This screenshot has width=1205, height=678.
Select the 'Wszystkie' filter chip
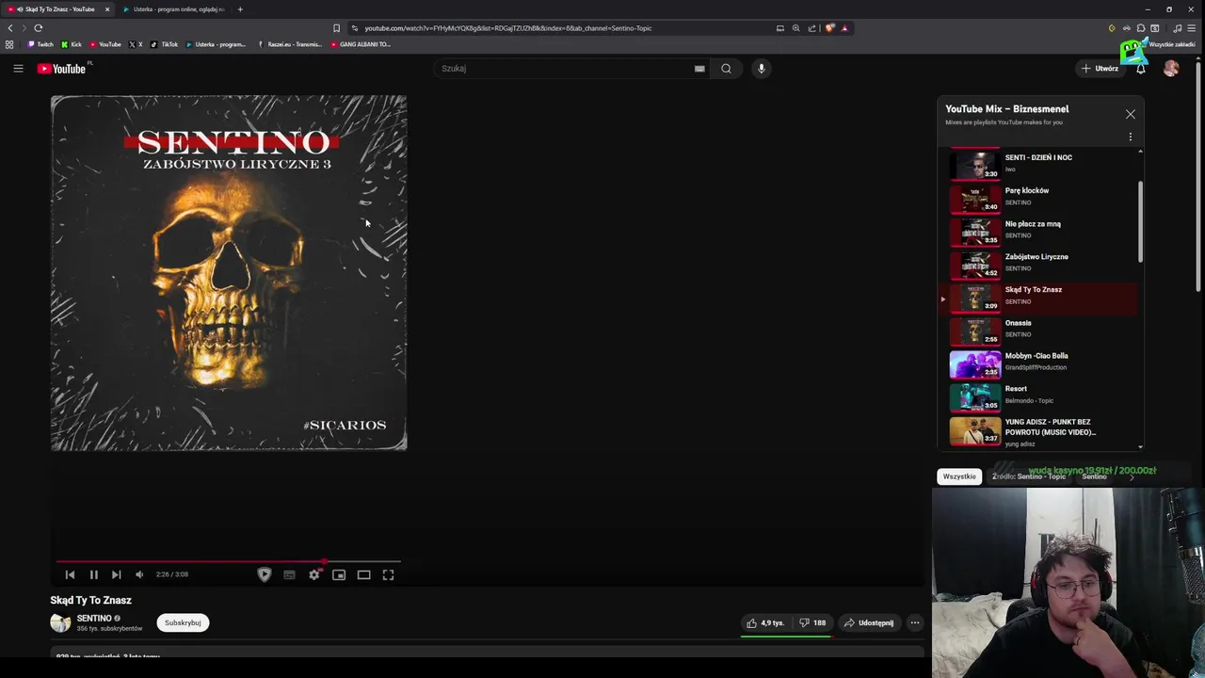959,476
